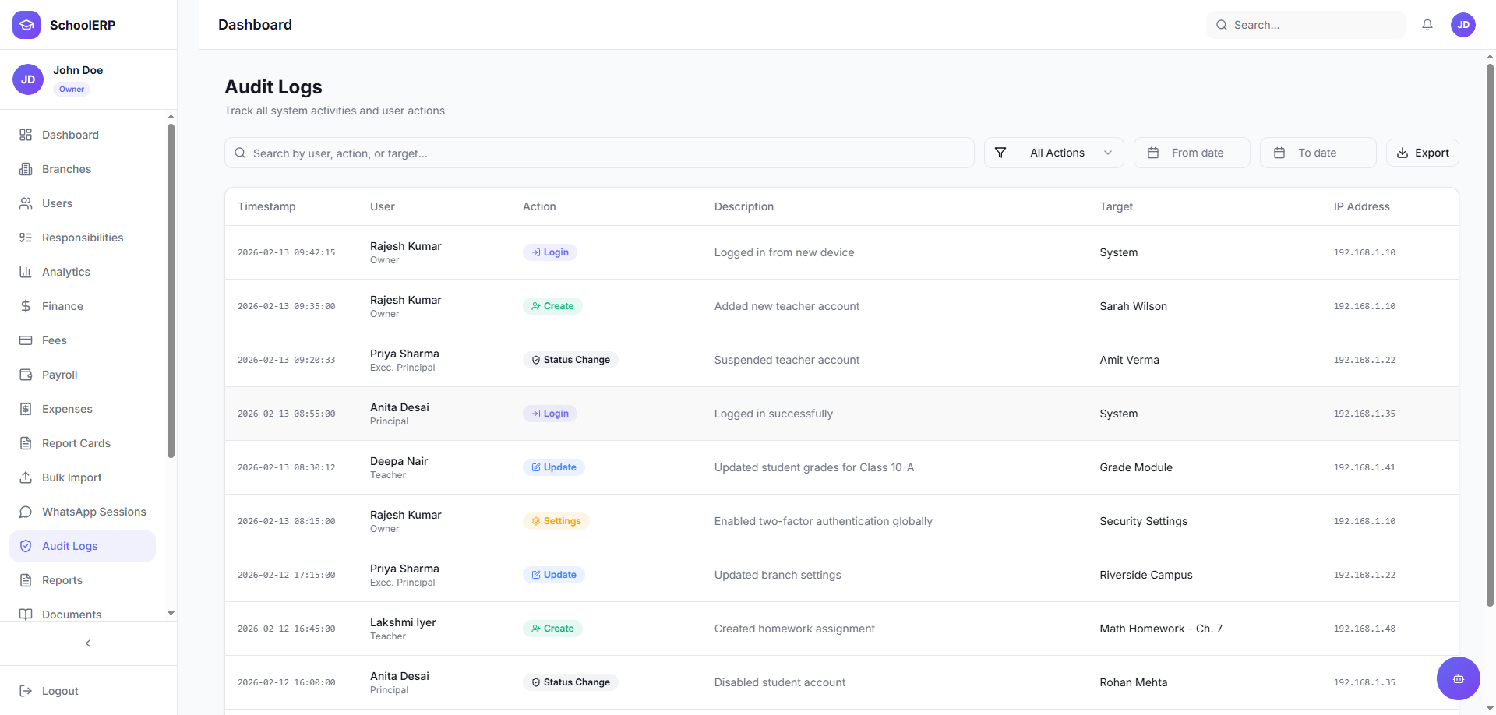The height and width of the screenshot is (715, 1496).
Task: Select the John Doe Owner profile card
Action: 88,79
